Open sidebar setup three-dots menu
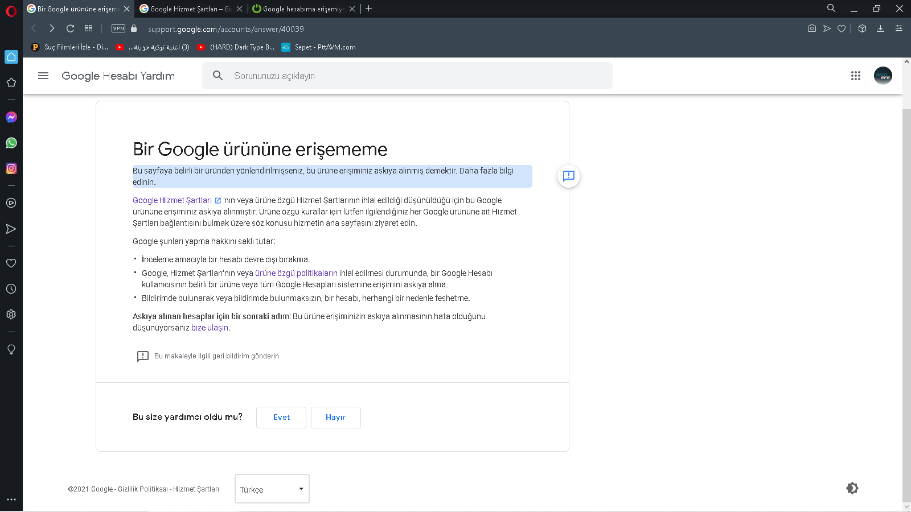 coord(11,499)
